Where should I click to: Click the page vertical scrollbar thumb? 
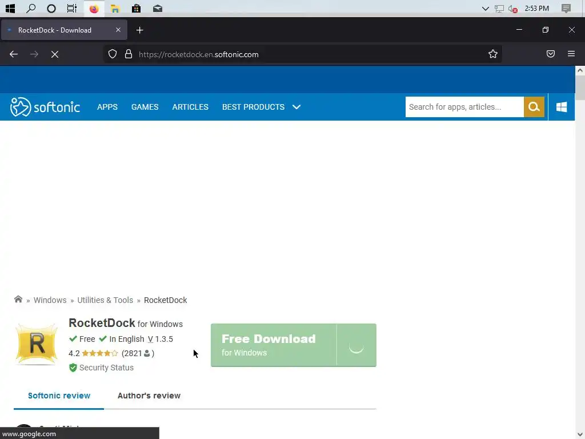(x=580, y=87)
